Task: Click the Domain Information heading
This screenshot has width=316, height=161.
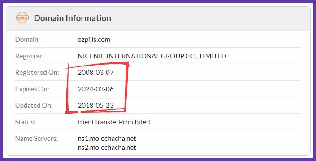Action: pyautogui.click(x=72, y=18)
